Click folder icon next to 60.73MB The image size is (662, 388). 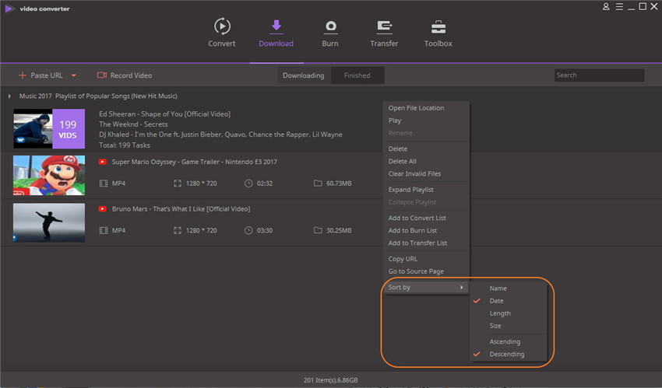click(x=318, y=184)
